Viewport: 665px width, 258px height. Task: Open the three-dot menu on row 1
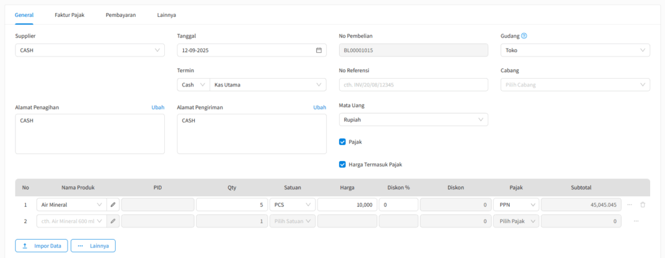coord(629,205)
